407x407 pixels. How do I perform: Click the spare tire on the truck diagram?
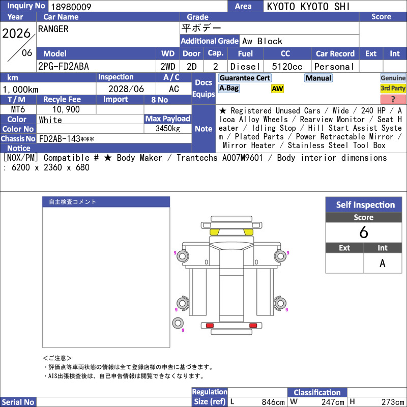(178, 323)
